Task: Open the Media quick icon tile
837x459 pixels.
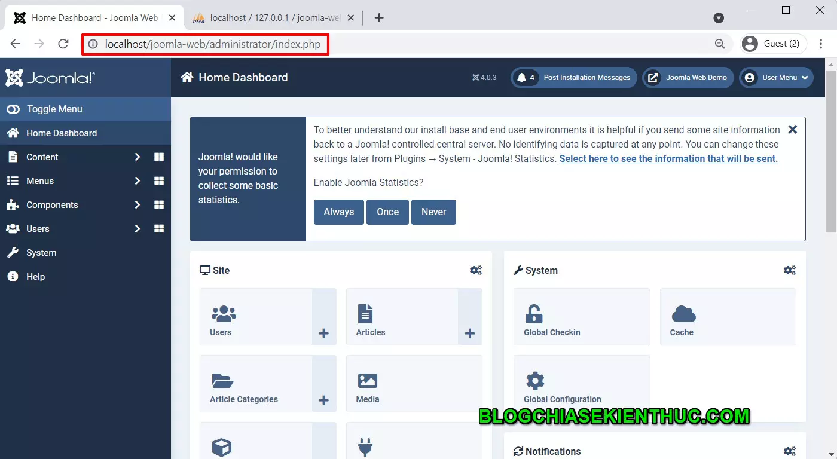Action: coord(414,384)
